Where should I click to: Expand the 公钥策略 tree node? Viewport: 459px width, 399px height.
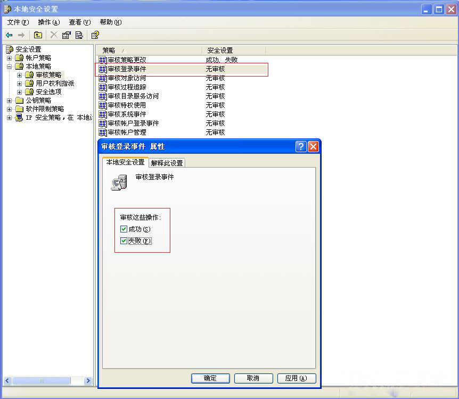pyautogui.click(x=10, y=101)
